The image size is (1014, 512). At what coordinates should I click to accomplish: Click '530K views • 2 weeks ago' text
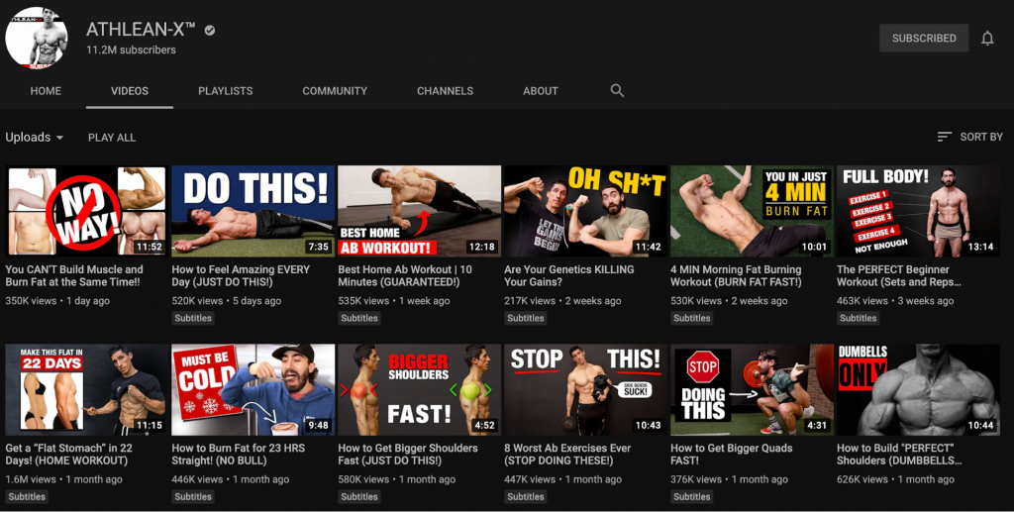[x=729, y=301]
